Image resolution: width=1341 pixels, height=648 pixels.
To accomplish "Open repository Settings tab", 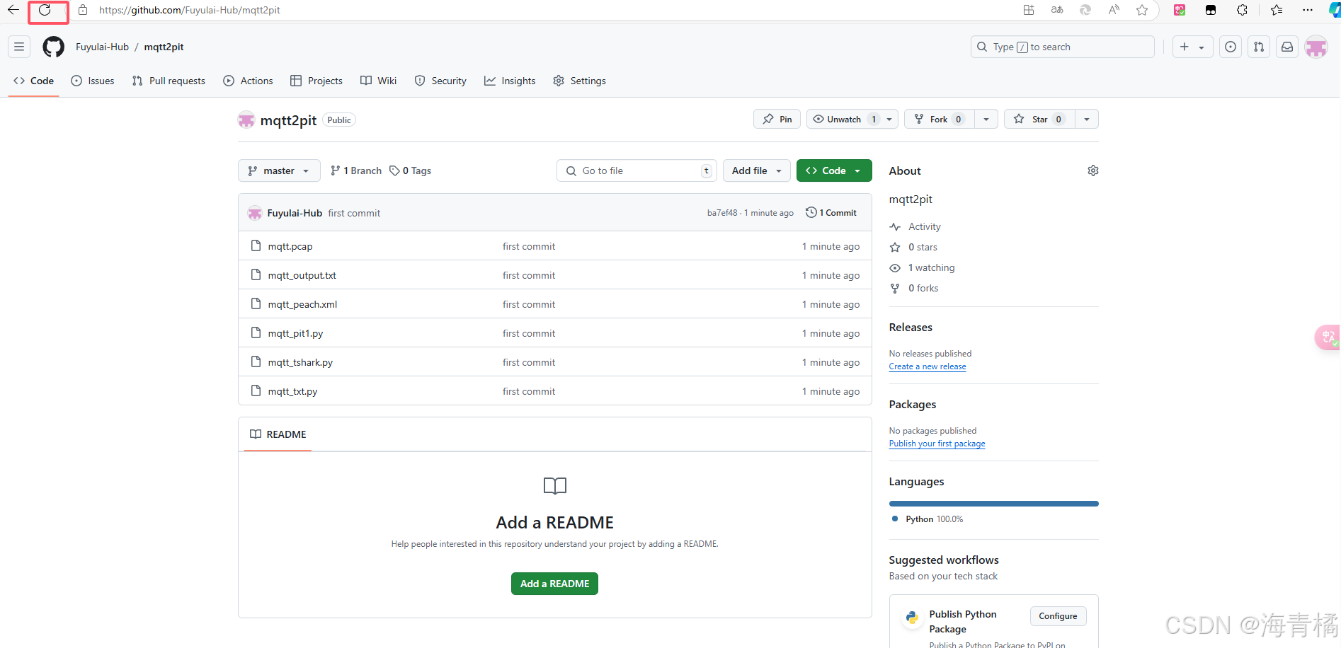I will (x=579, y=81).
